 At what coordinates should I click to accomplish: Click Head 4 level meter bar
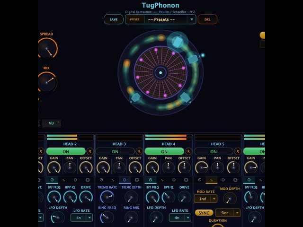pos(169,137)
